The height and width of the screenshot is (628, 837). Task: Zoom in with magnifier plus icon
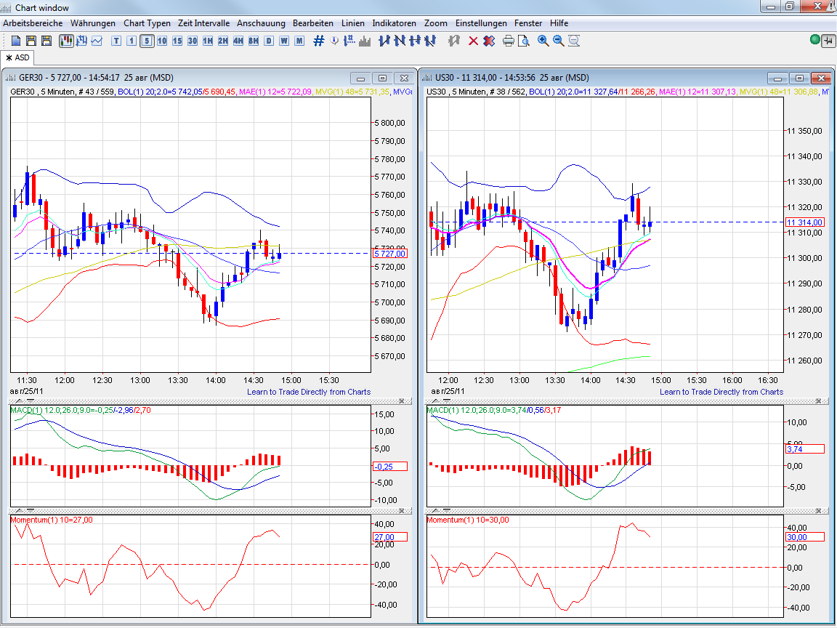point(543,41)
